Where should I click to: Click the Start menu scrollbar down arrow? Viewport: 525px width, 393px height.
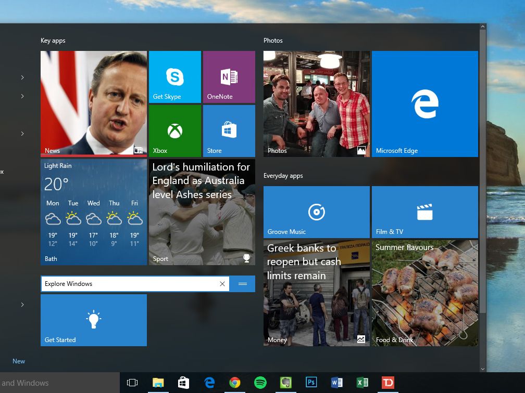483,369
